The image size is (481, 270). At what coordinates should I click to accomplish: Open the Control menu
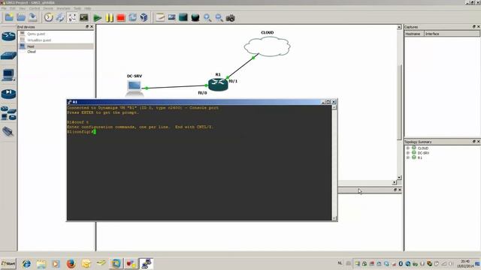click(x=35, y=8)
